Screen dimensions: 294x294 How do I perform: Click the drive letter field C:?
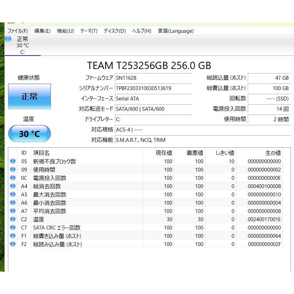pos(153,119)
